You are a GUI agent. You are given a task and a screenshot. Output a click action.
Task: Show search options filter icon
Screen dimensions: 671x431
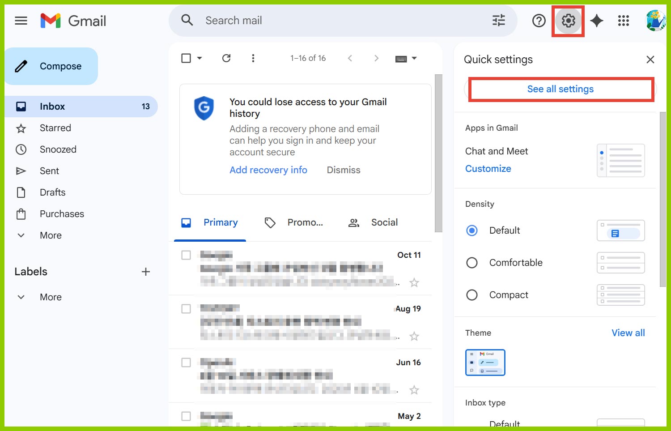(x=499, y=20)
